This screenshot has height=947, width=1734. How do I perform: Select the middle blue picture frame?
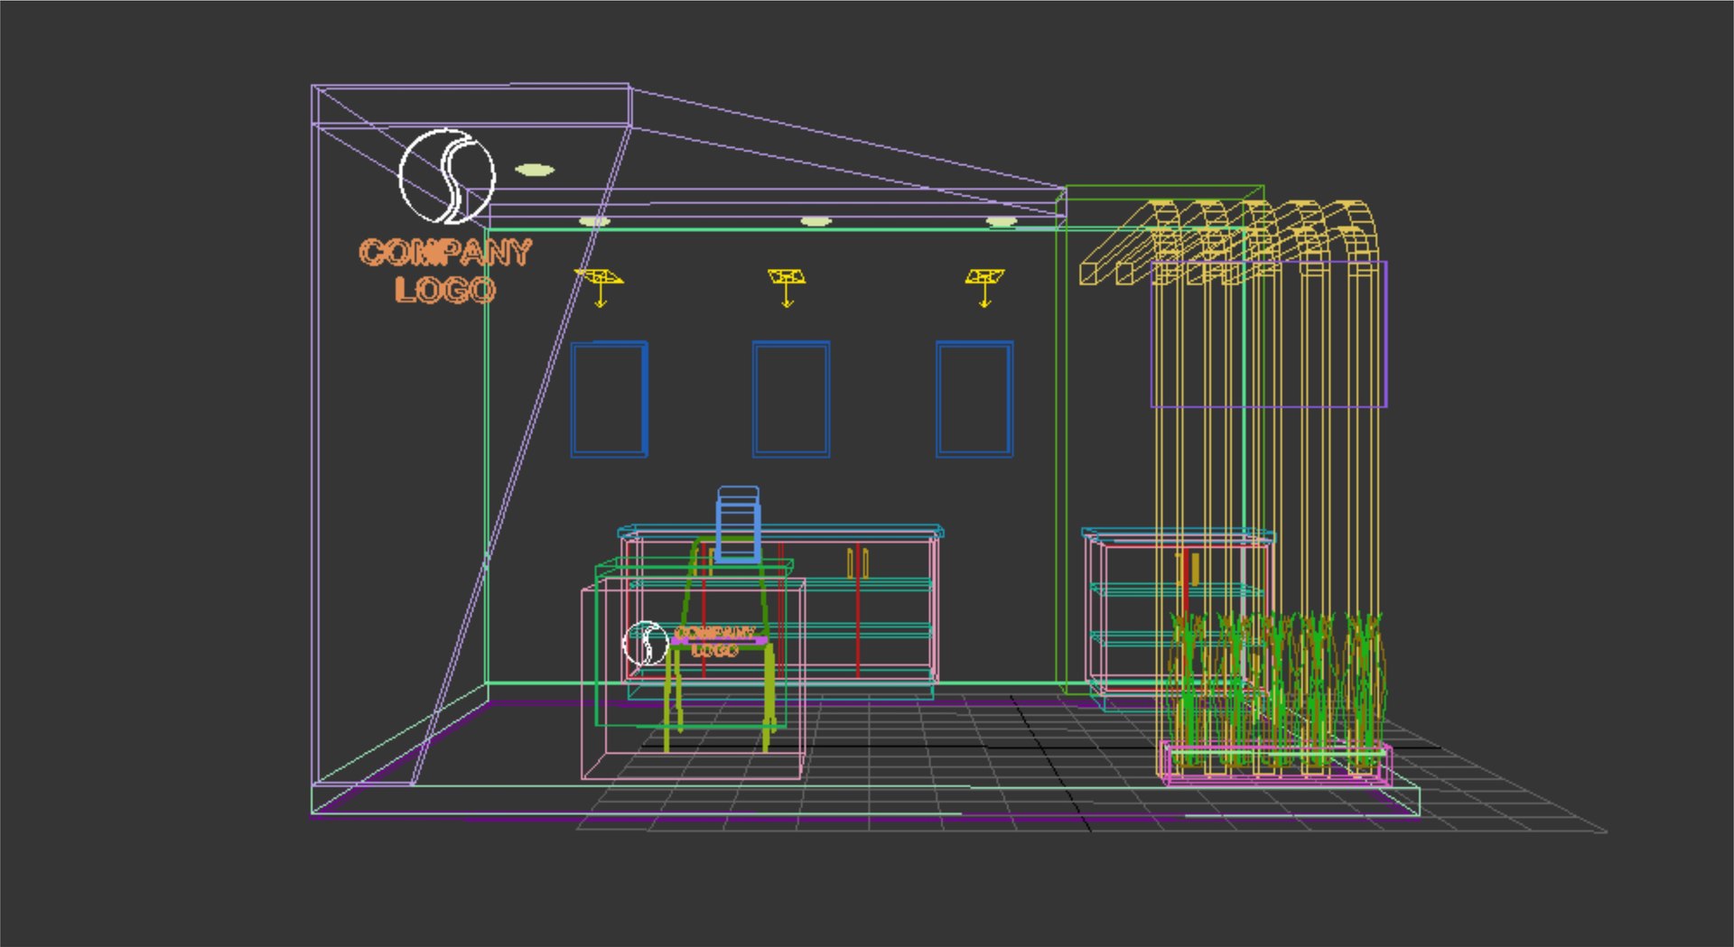tap(791, 399)
